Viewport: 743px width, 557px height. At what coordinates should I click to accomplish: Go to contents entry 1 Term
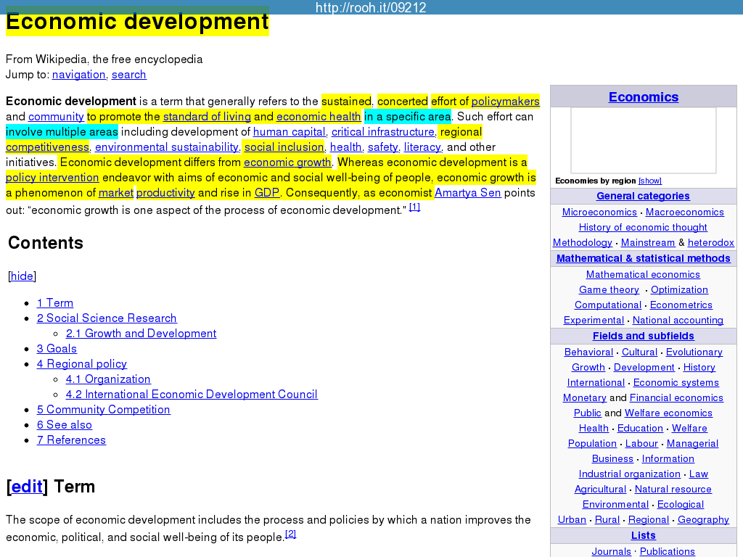pyautogui.click(x=55, y=303)
